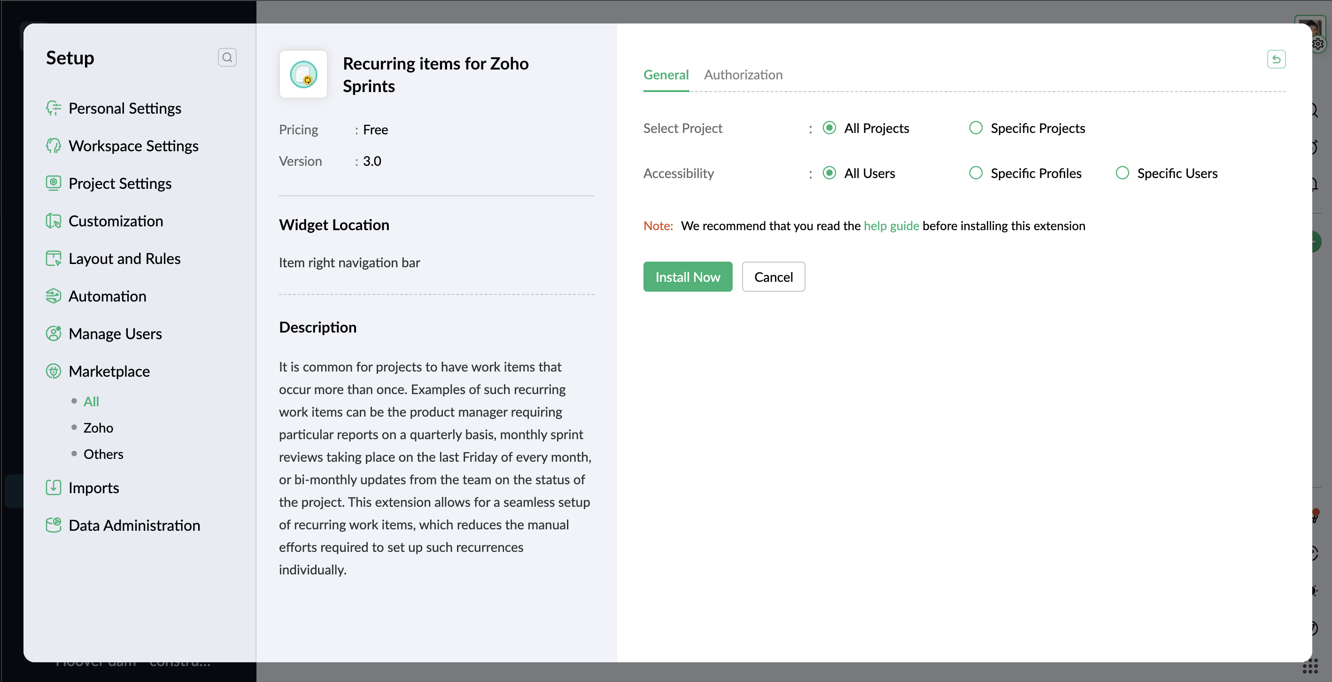Select Others under Marketplace

pos(103,454)
